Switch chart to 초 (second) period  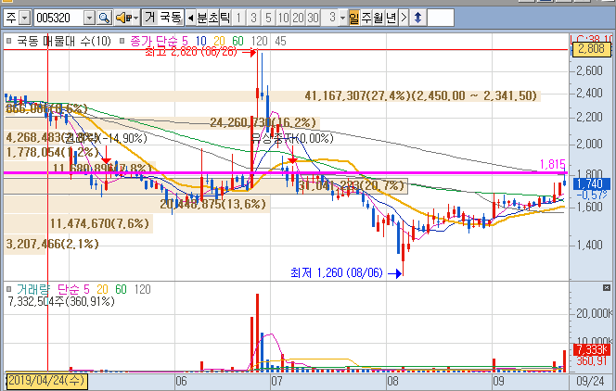(213, 18)
